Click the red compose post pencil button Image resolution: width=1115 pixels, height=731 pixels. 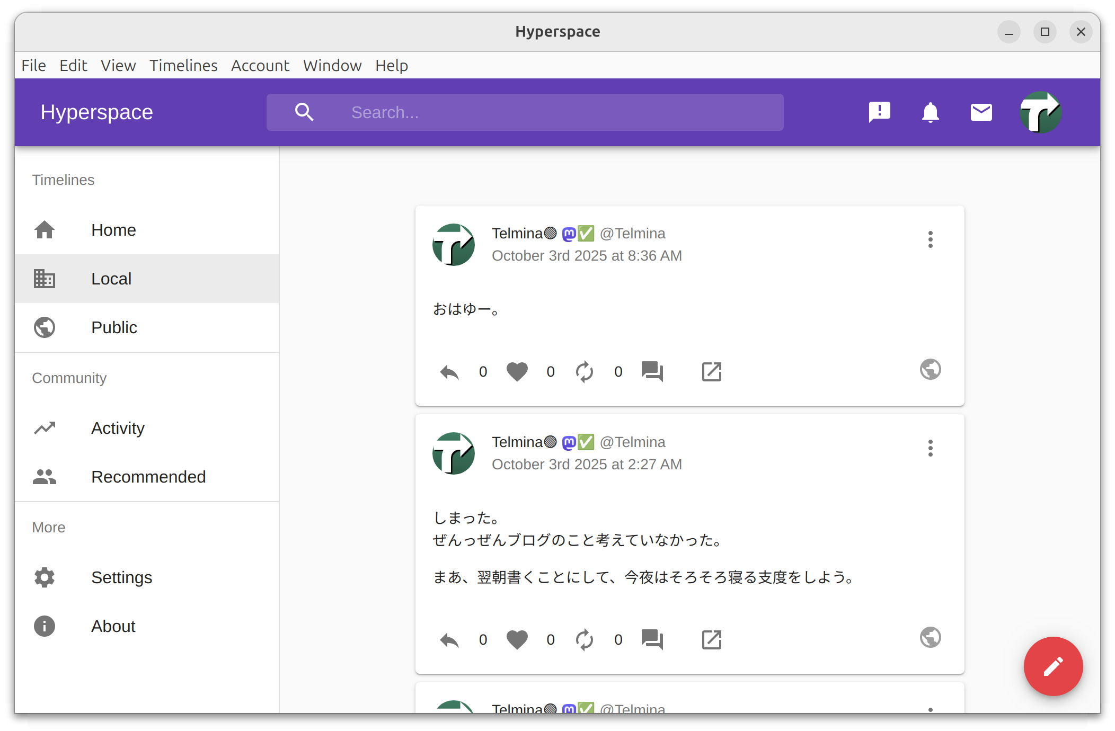(1052, 666)
